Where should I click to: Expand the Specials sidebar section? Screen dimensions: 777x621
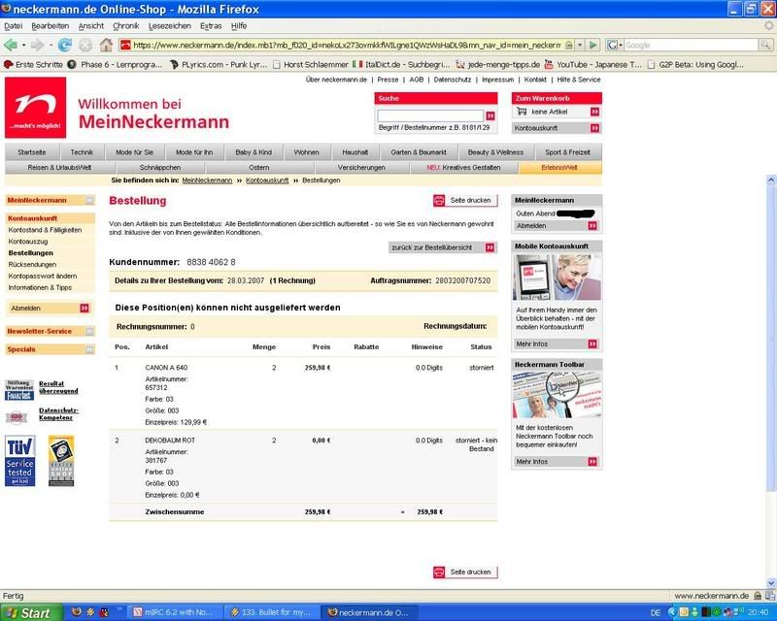tap(89, 349)
